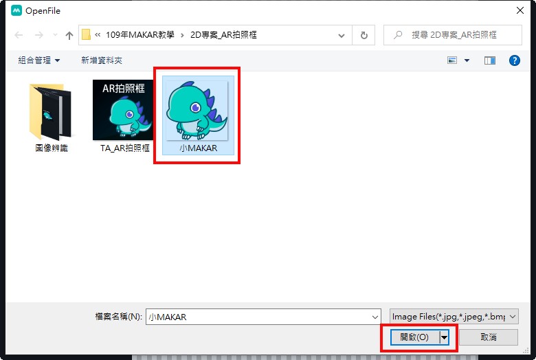Open the 組合管理 menu
This screenshot has width=536, height=360.
39,60
